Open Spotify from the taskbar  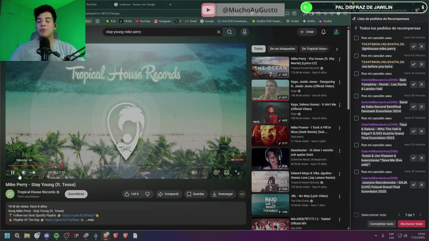(x=56, y=236)
